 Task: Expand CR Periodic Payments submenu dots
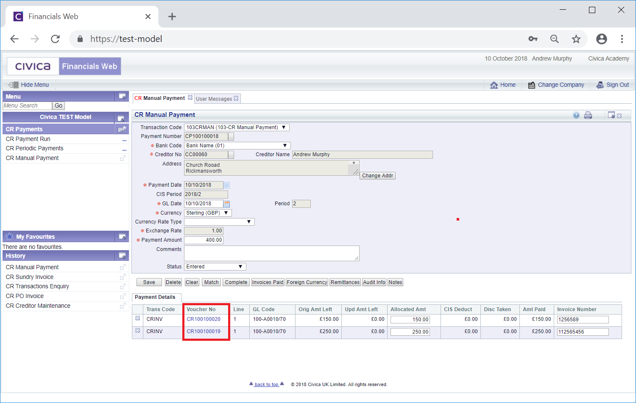tap(124, 149)
